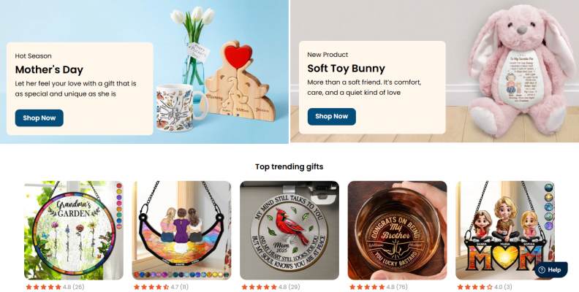
Task: Click the 4.8 star rating with 26 reviews
Action: click(x=55, y=287)
